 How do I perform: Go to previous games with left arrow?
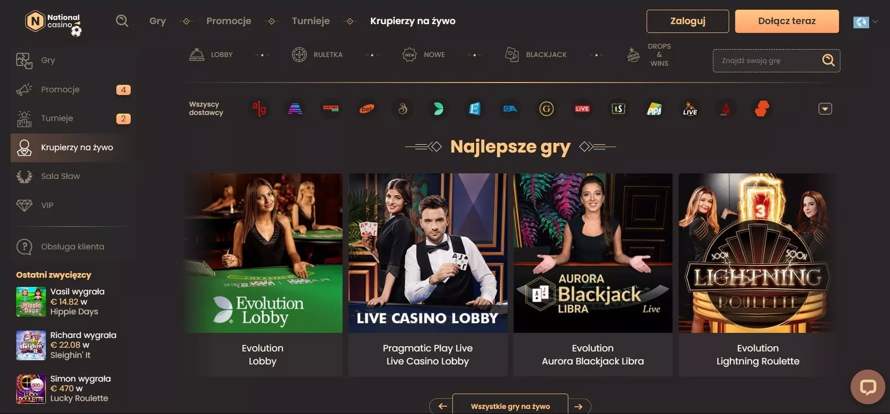click(x=442, y=407)
